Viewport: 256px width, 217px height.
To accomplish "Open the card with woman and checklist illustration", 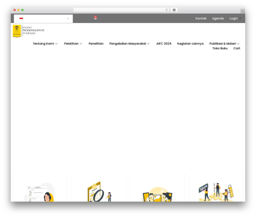I will click(40, 186).
